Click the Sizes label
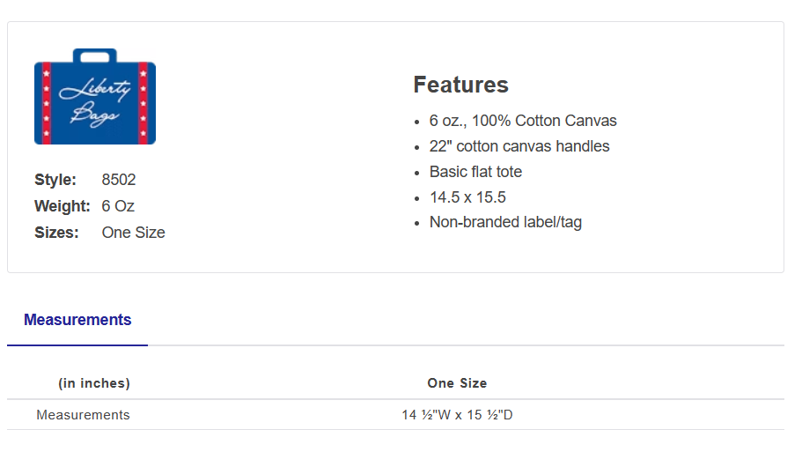 56,233
